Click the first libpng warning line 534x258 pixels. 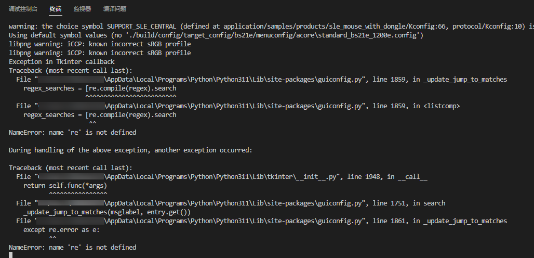click(100, 44)
